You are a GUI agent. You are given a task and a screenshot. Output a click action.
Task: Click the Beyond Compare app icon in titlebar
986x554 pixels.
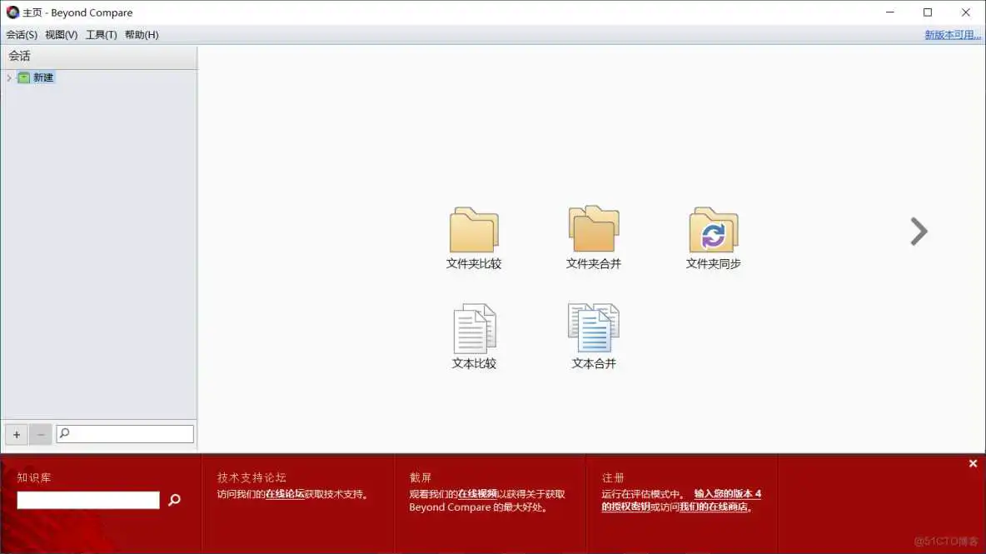click(x=12, y=12)
